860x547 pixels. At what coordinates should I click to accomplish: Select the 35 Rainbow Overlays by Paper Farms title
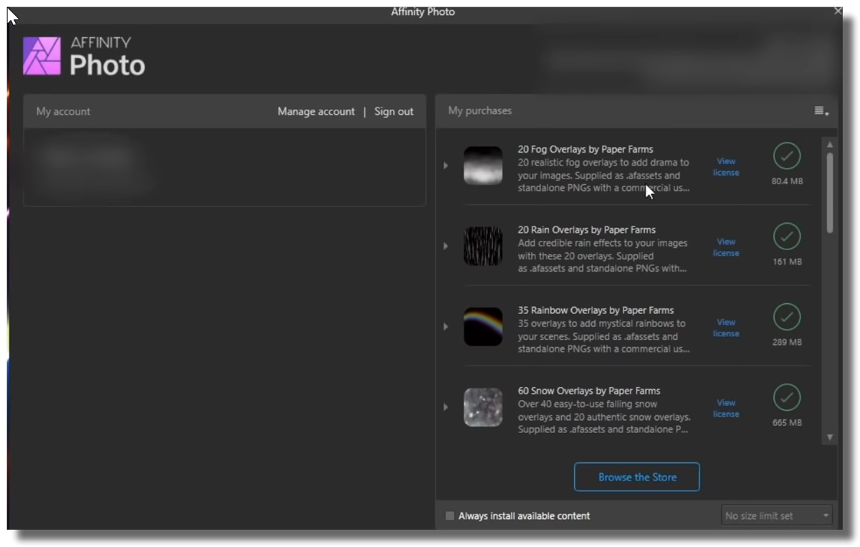coord(596,310)
